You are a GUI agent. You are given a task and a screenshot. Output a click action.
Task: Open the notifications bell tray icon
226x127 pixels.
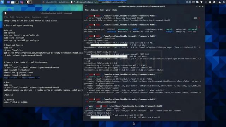click(x=210, y=2)
